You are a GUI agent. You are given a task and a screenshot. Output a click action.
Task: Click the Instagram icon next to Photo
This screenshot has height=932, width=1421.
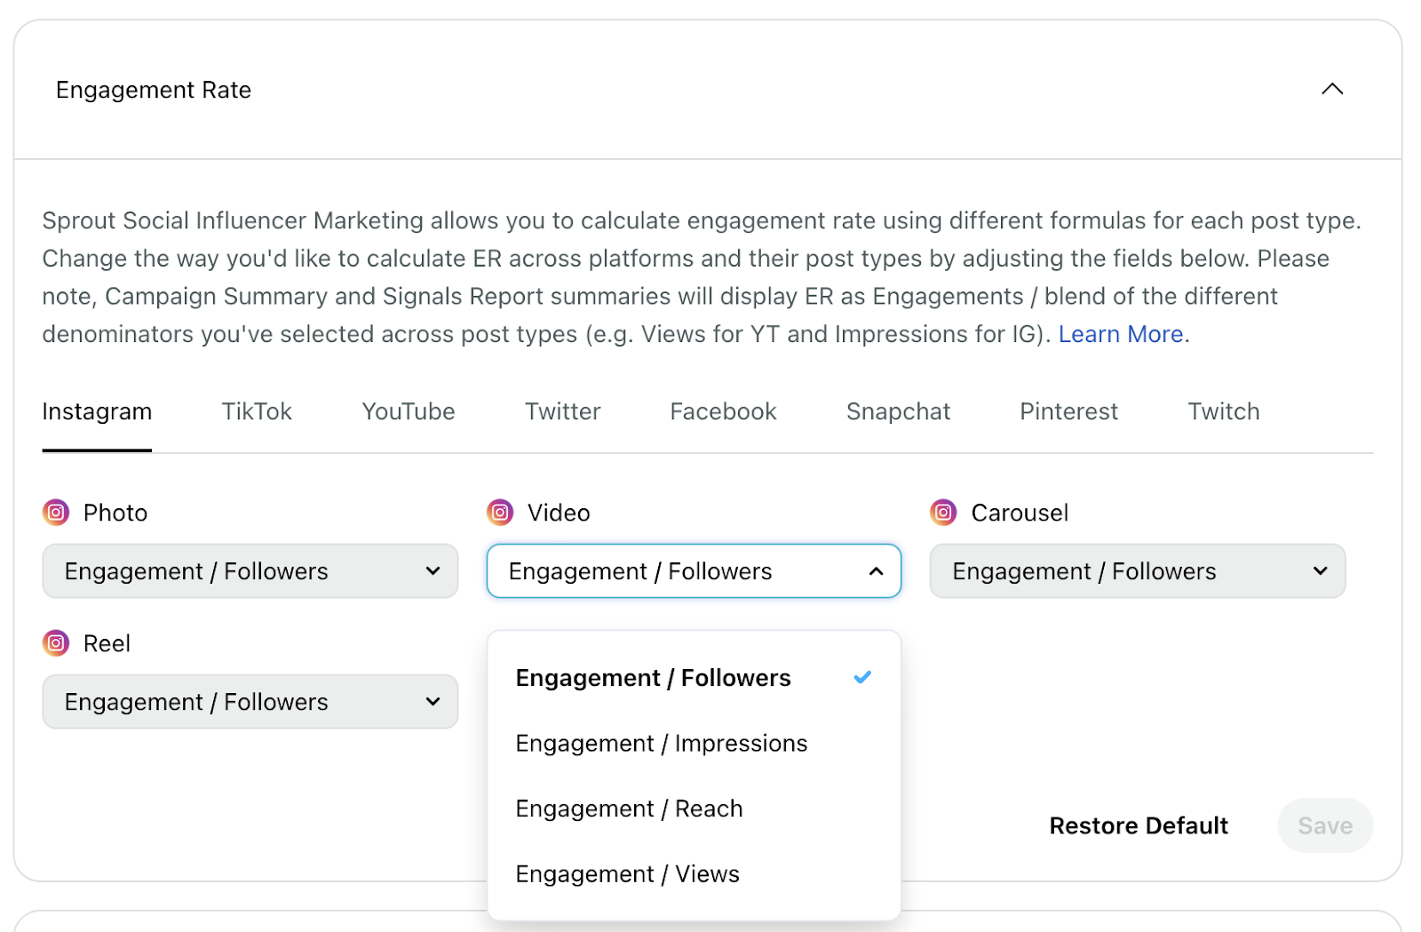pyautogui.click(x=56, y=513)
